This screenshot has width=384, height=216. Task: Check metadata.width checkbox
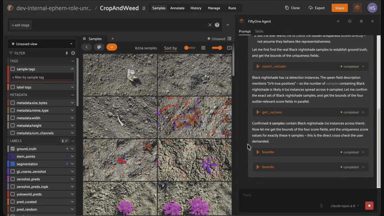(12, 118)
